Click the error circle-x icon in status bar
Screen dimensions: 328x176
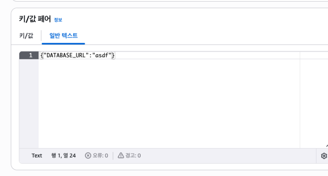[88, 155]
